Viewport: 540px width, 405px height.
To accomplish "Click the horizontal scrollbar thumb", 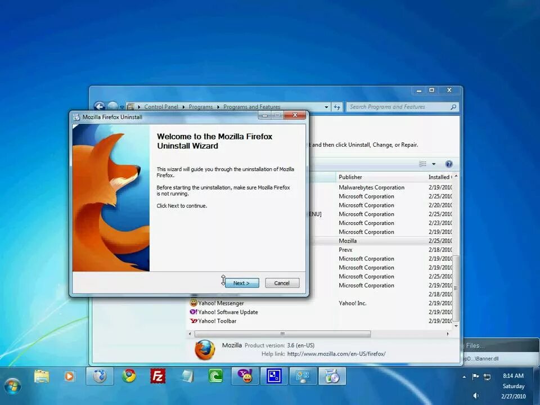I will click(282, 334).
